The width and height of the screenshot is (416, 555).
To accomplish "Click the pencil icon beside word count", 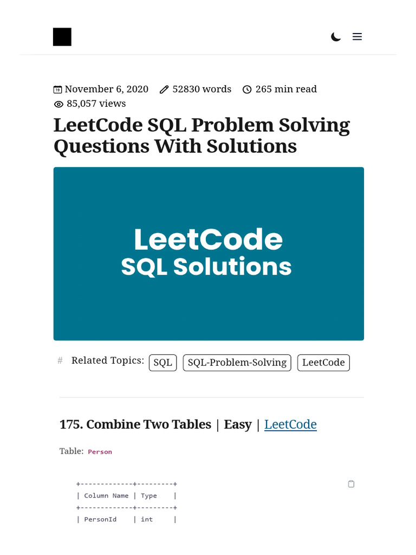I will pos(164,89).
